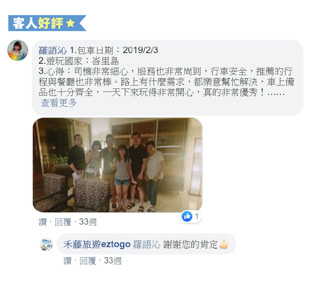Click the 羅語沁 author name link
Image resolution: width=313 pixels, height=285 pixels.
coord(53,50)
